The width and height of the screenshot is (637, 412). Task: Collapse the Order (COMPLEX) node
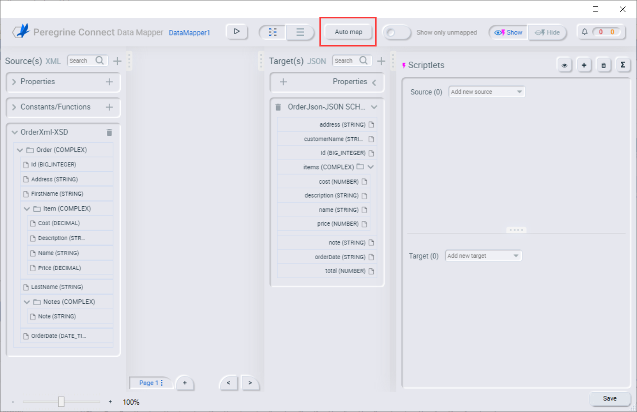tap(20, 150)
